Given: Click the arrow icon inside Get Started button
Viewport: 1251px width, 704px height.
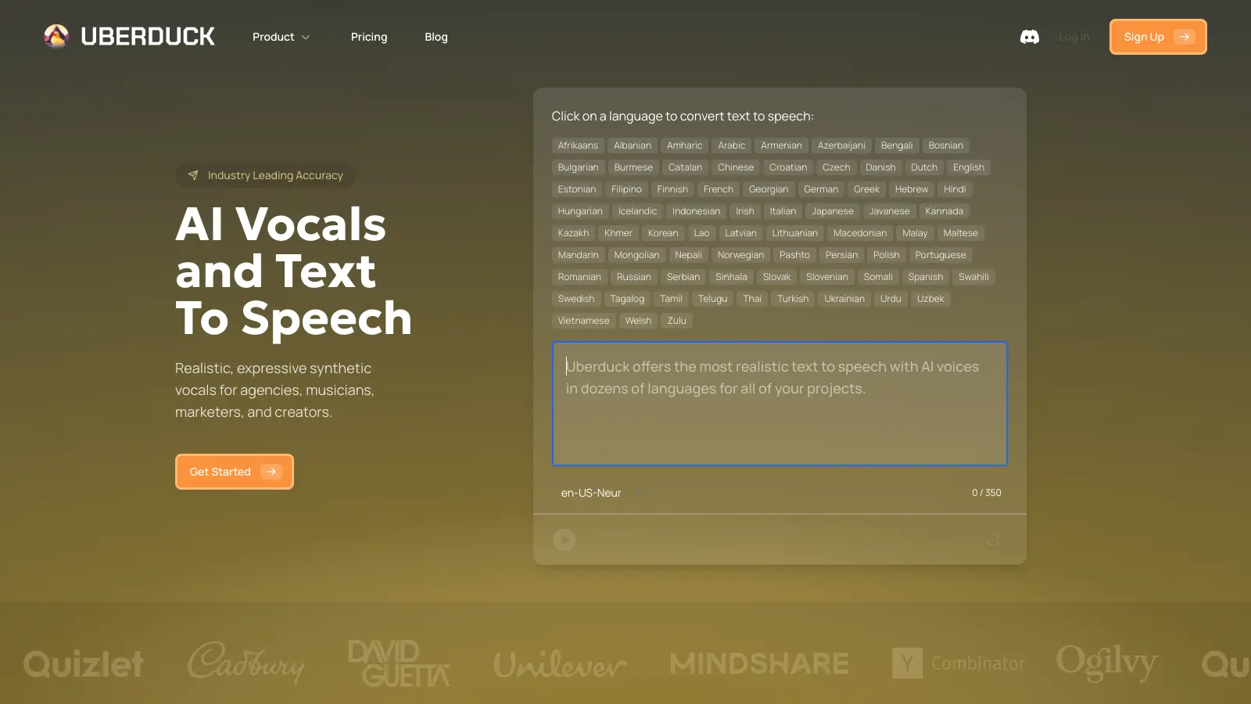Looking at the screenshot, I should click(272, 472).
